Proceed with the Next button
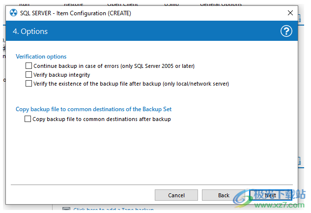311x213 pixels. point(271,195)
